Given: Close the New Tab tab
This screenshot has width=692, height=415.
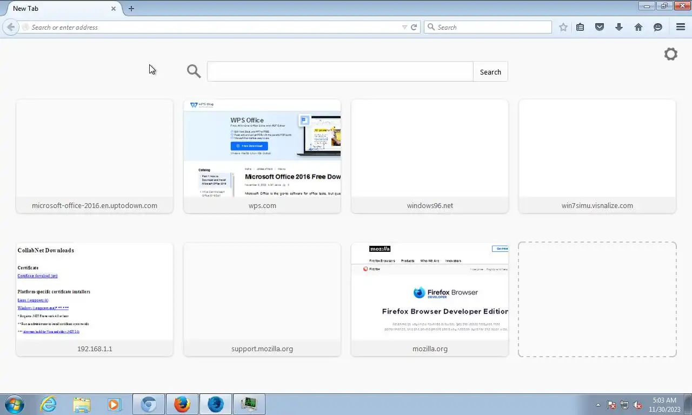Looking at the screenshot, I should (x=114, y=9).
